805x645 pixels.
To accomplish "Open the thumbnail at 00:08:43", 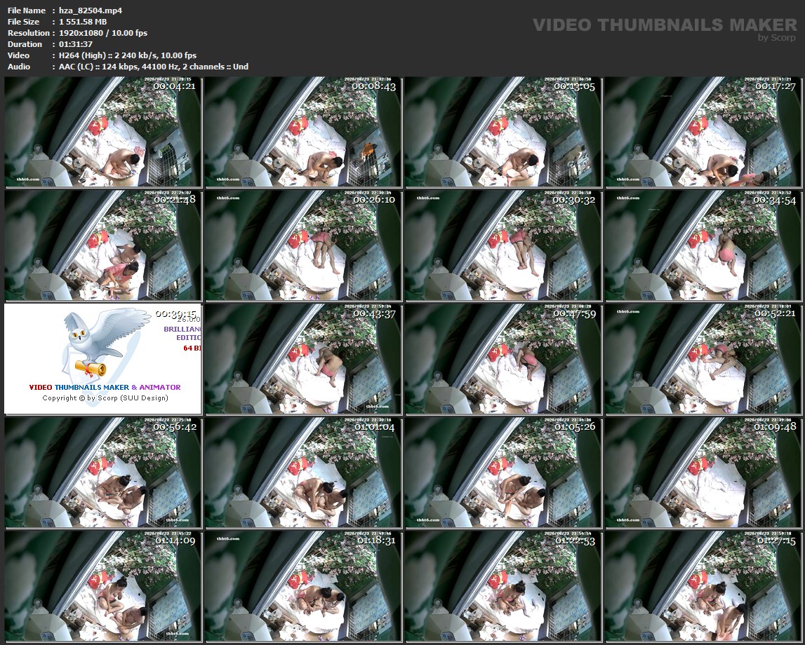I will (x=302, y=132).
